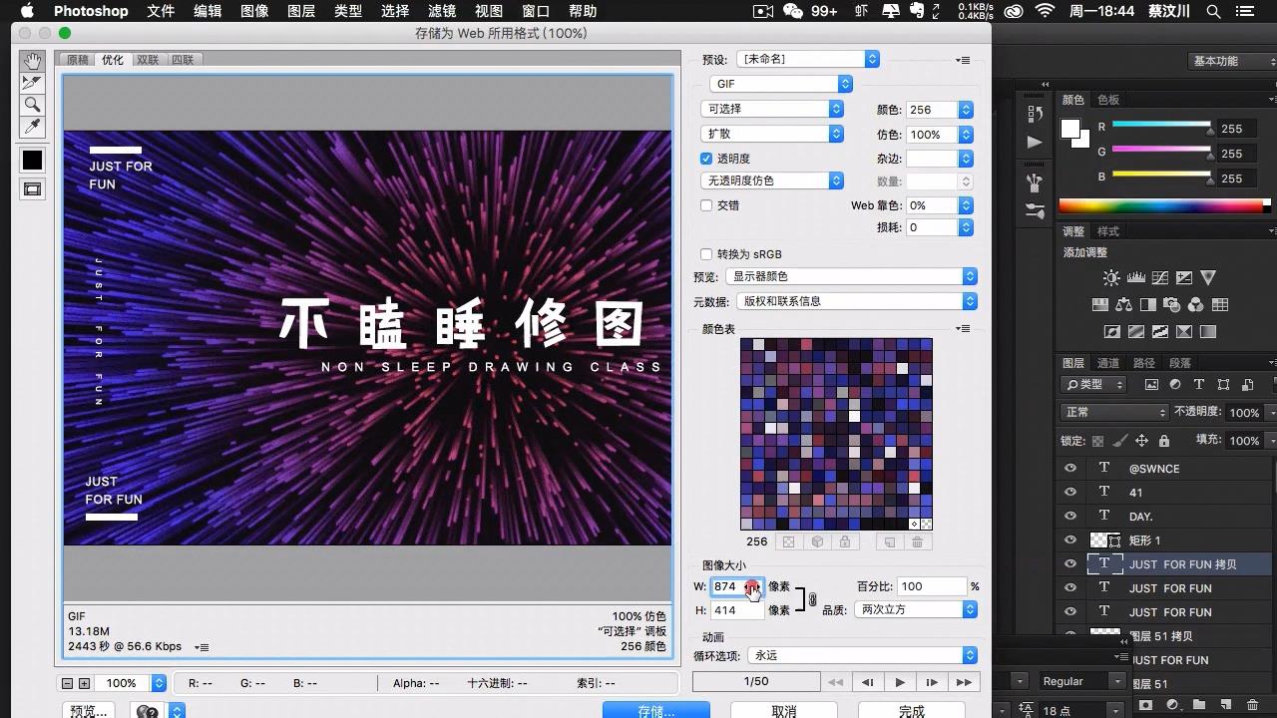Screen dimensions: 1277x718
Task: Open the GIF file format dropdown
Action: pos(781,84)
